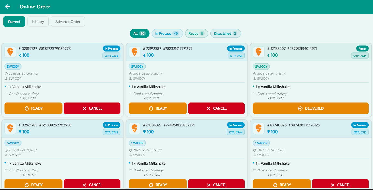This screenshot has height=190, width=373.
Task: Cancel order 02819727
Action: pos(92,108)
